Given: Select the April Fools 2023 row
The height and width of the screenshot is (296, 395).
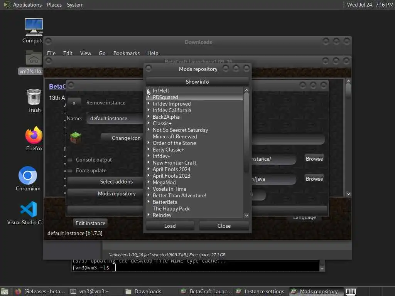Looking at the screenshot, I should (x=194, y=176).
